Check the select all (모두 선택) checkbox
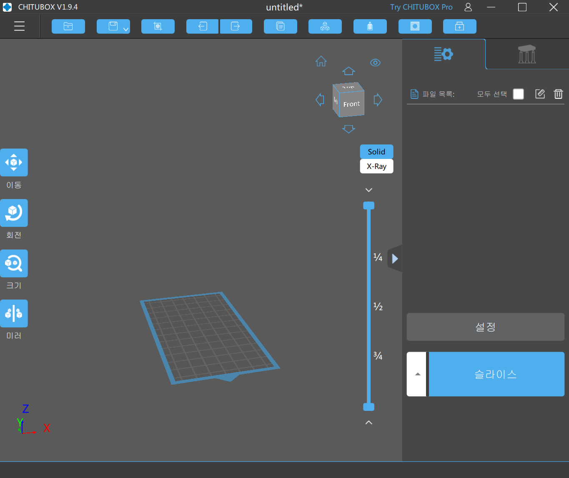The image size is (569, 478). click(518, 94)
